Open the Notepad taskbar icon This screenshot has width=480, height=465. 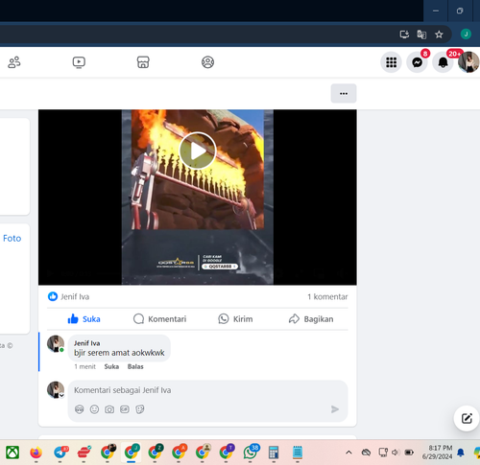click(298, 453)
